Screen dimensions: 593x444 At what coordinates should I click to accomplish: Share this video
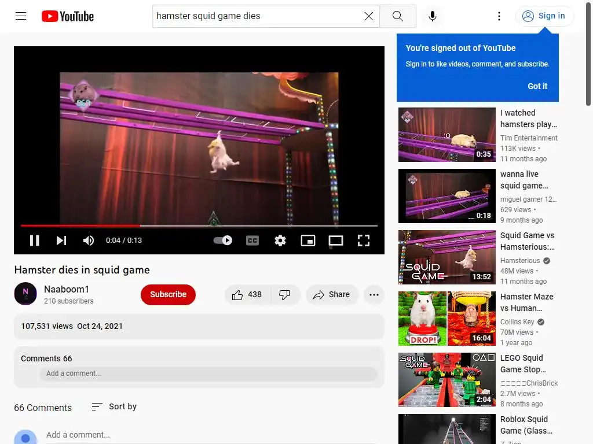click(x=331, y=294)
